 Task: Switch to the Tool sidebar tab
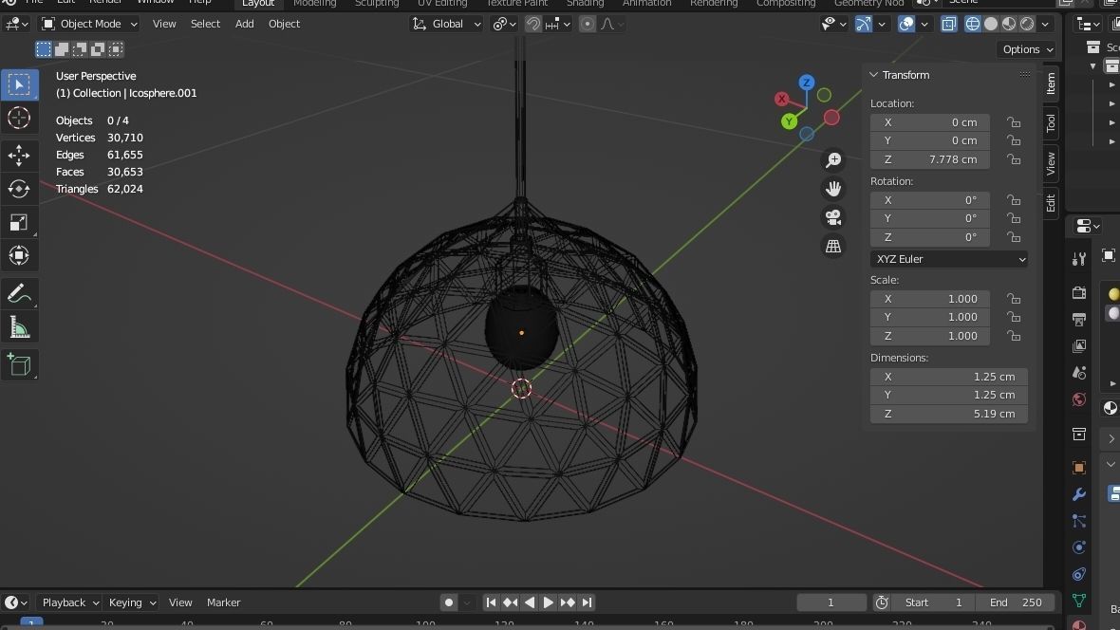1051,123
